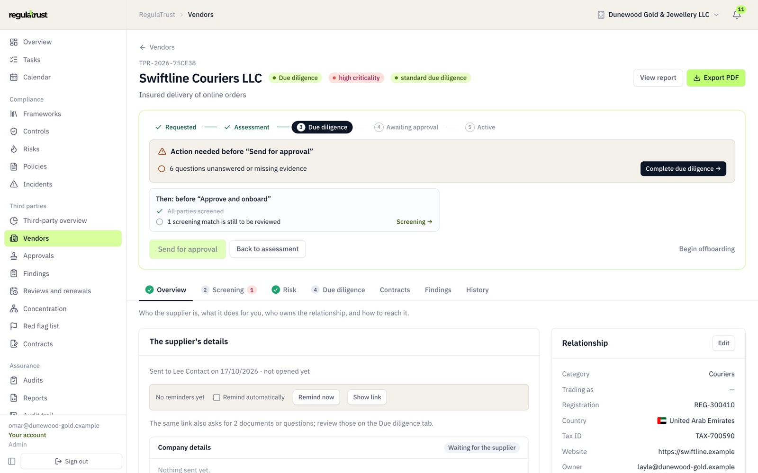Screen dimensions: 758x473
Task: Enable Remind automatically checkbox
Action: (217, 397)
